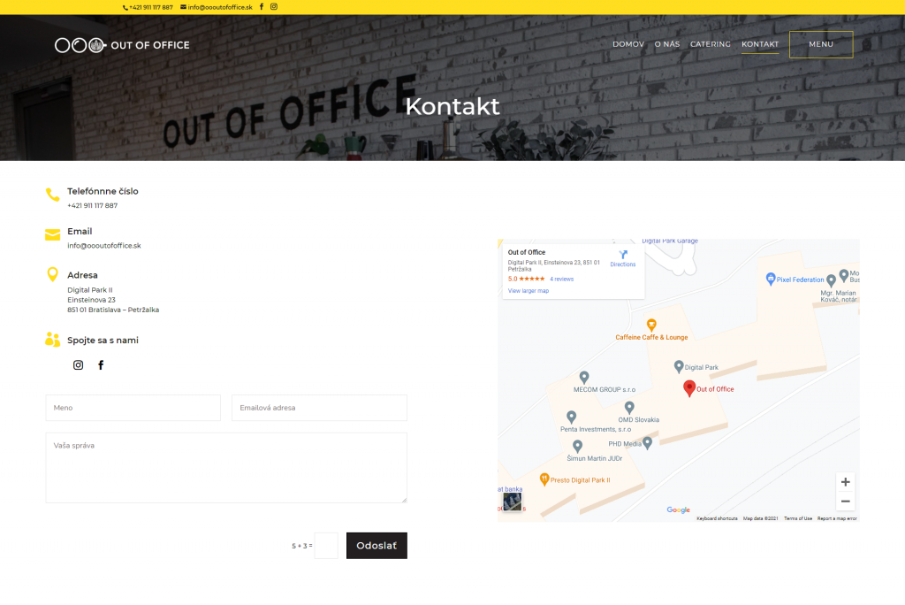This screenshot has height=605, width=905.
Task: Click the Google logo on map
Action: pyautogui.click(x=678, y=509)
